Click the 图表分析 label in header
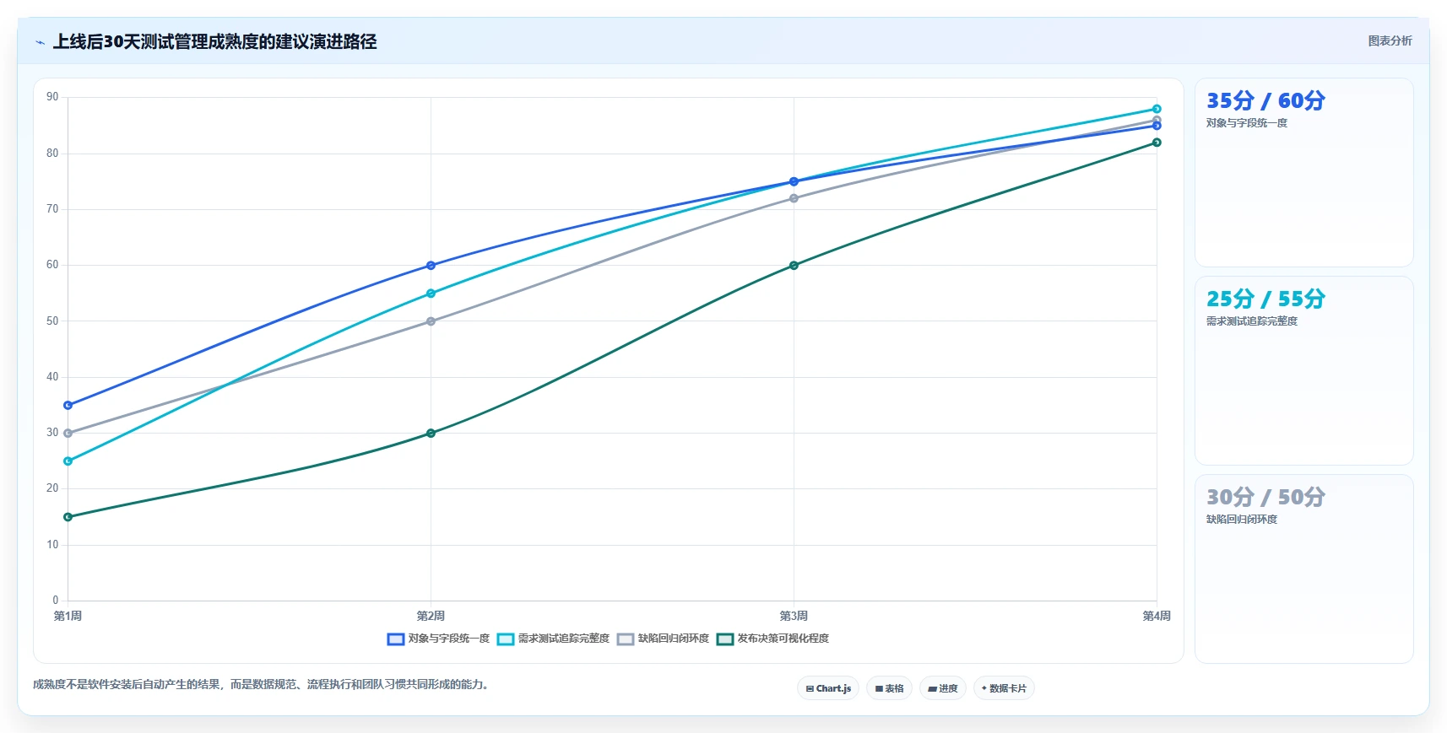This screenshot has width=1447, height=733. (x=1390, y=40)
